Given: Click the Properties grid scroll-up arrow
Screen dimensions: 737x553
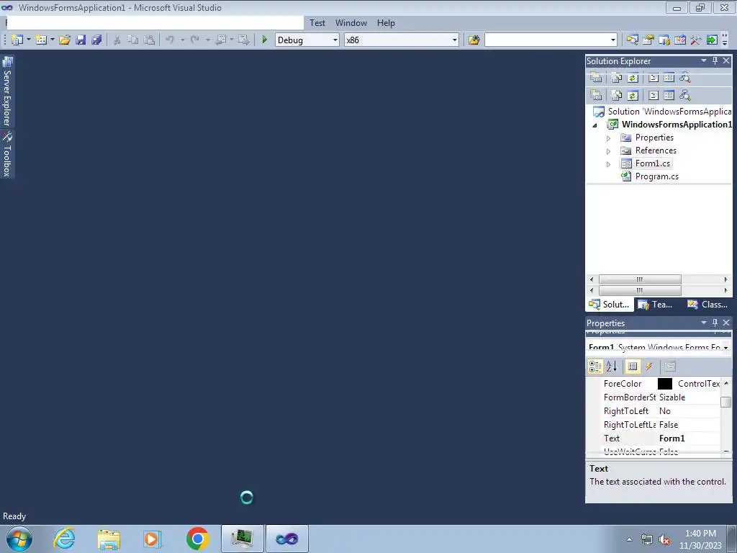Looking at the screenshot, I should coord(726,383).
